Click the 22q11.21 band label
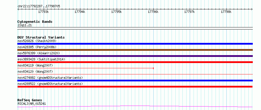Image resolution: width=261 pixels, height=110 pixels. click(x=25, y=25)
